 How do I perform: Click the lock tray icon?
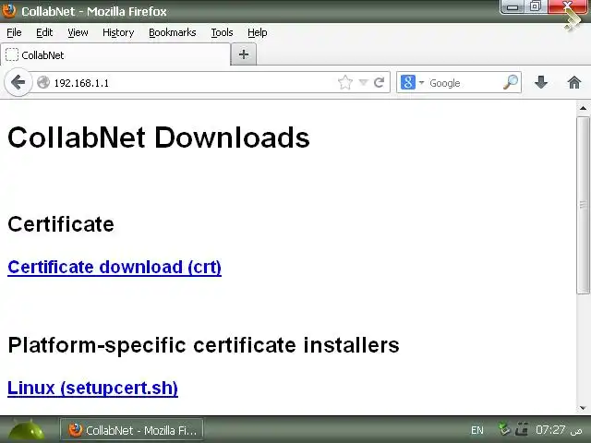[x=522, y=429]
